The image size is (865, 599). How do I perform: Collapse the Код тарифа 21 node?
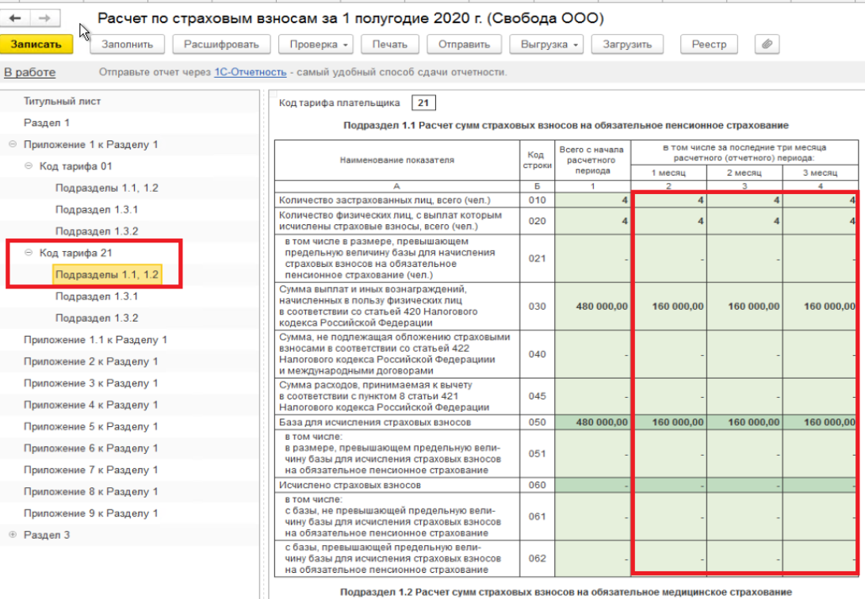point(29,253)
